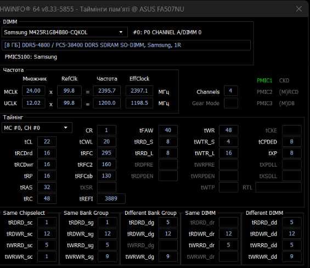Click the UCLK frequency value 1200.0

(x=107, y=103)
